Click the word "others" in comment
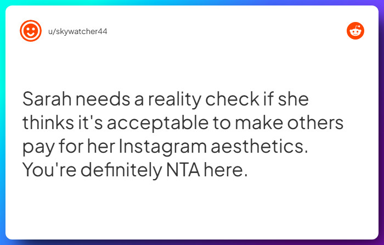The width and height of the screenshot is (384, 245). tap(315, 122)
